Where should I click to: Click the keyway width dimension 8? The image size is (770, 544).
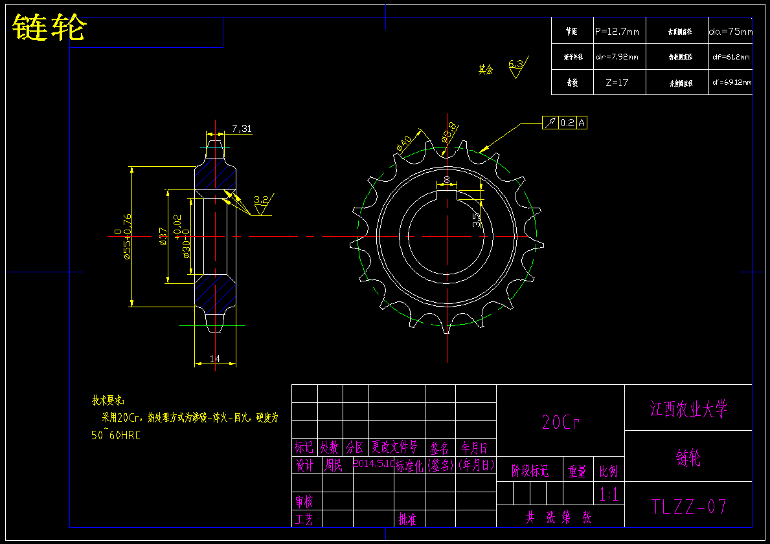446,180
